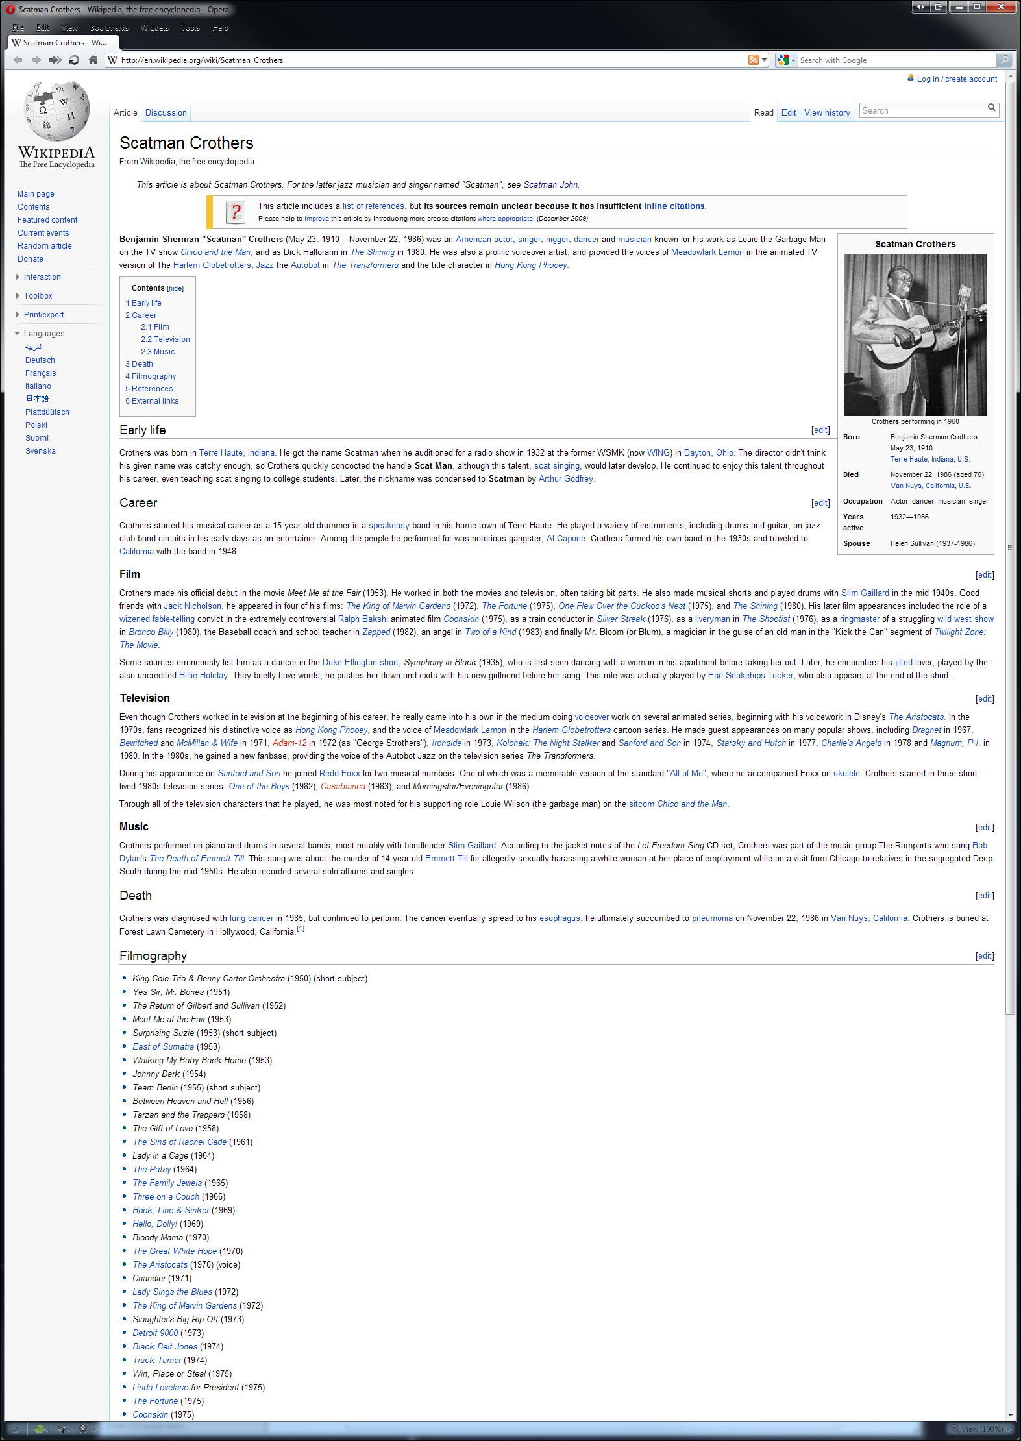Open the View menu

click(x=69, y=28)
